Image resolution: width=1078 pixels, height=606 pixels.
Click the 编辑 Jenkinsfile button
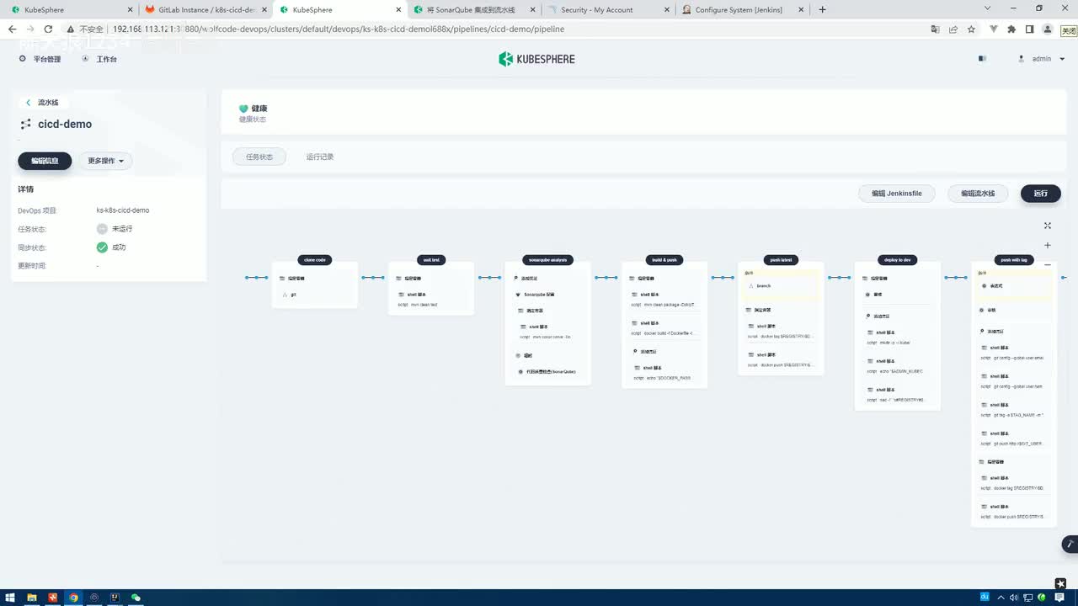tap(897, 194)
